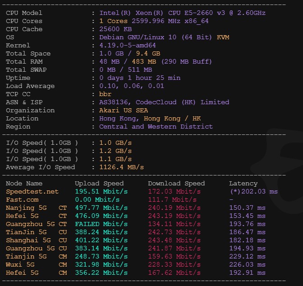Screen dimensions: 303x286
Task: Click the Upload Speed column header
Action: pyautogui.click(x=99, y=184)
